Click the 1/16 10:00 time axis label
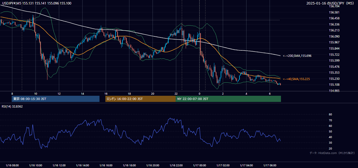Screen dimensions: 358x168 (x=36, y=165)
